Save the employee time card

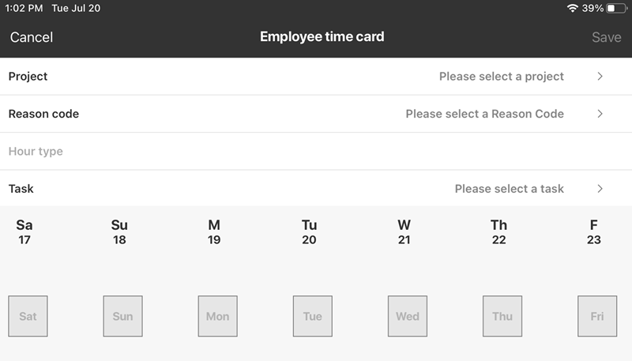[606, 37]
